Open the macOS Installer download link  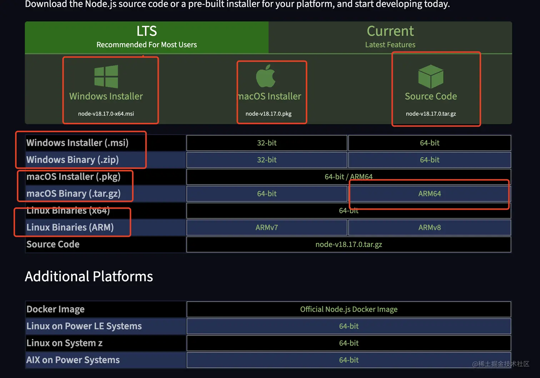click(270, 96)
